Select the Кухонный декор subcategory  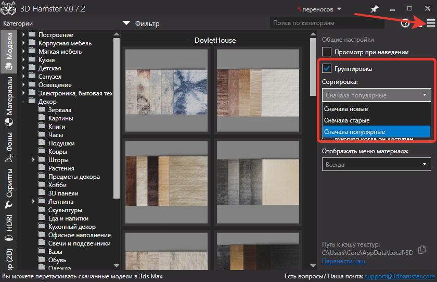pos(72,227)
